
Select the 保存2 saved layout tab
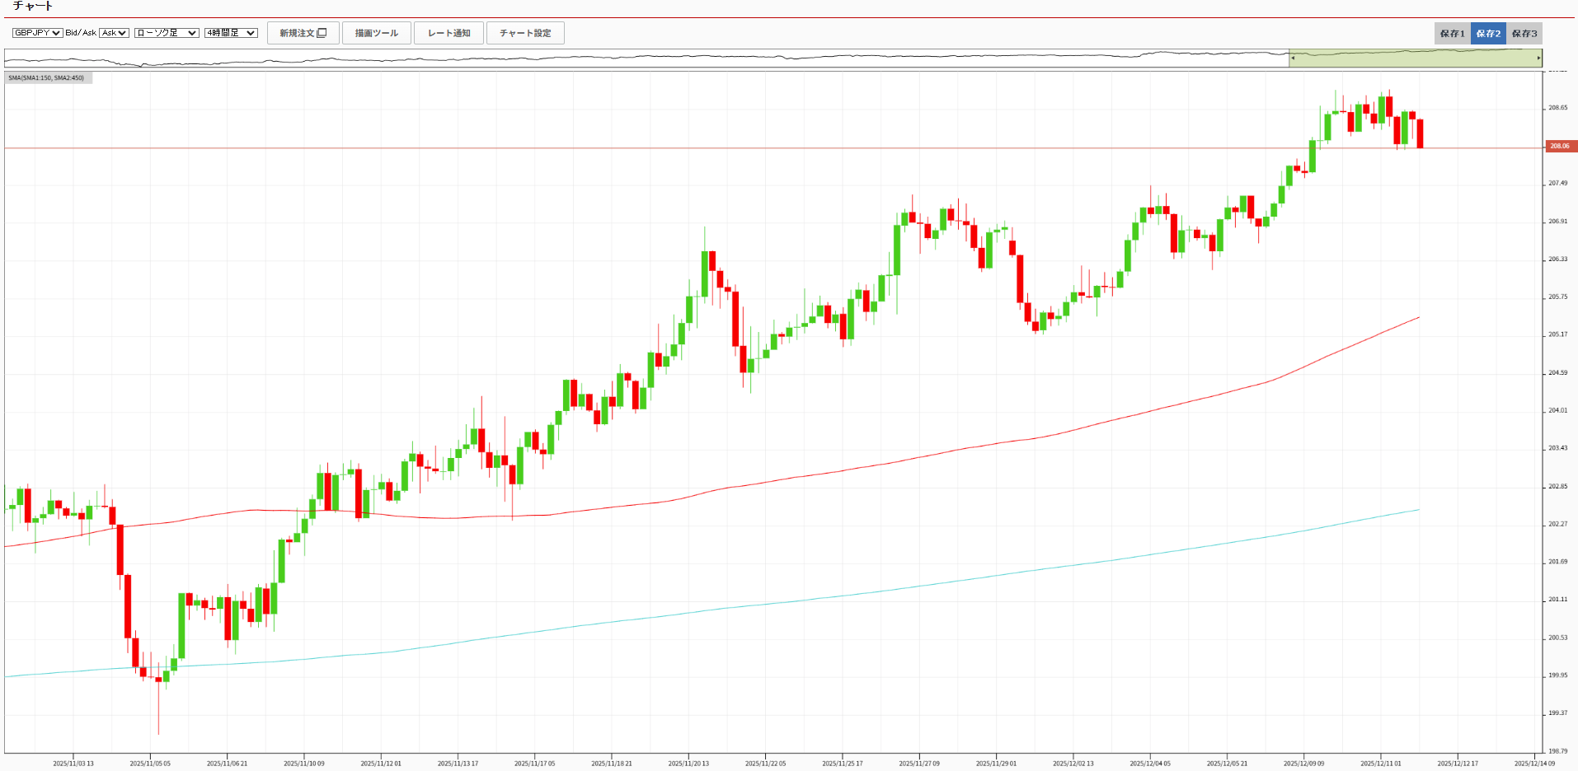(1488, 34)
